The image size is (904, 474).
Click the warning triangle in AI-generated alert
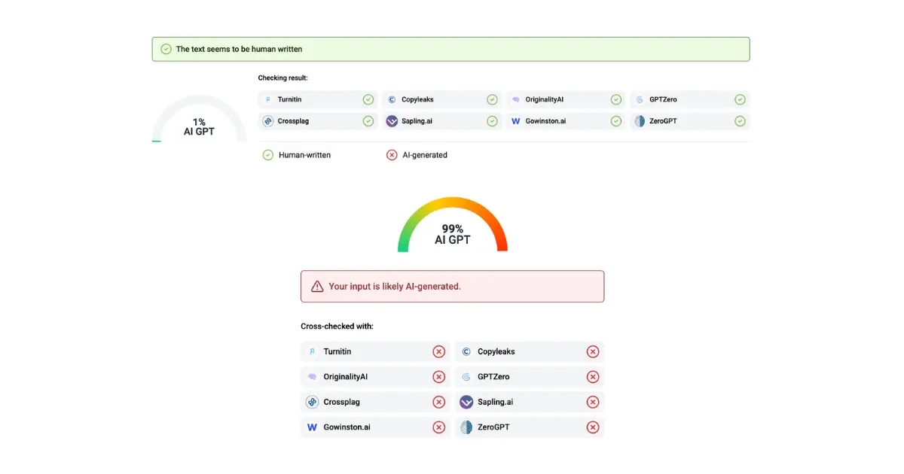tap(317, 286)
